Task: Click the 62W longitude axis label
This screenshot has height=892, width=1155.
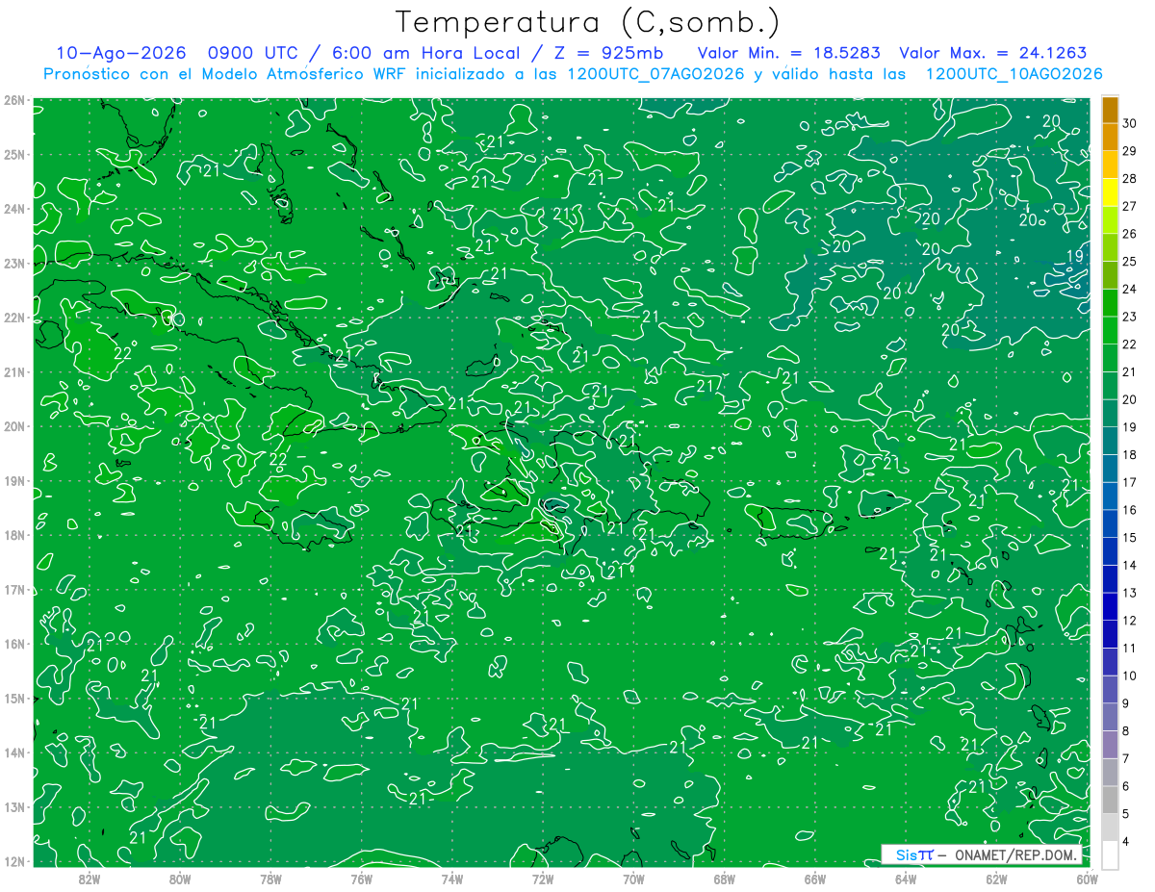Action: pyautogui.click(x=996, y=879)
